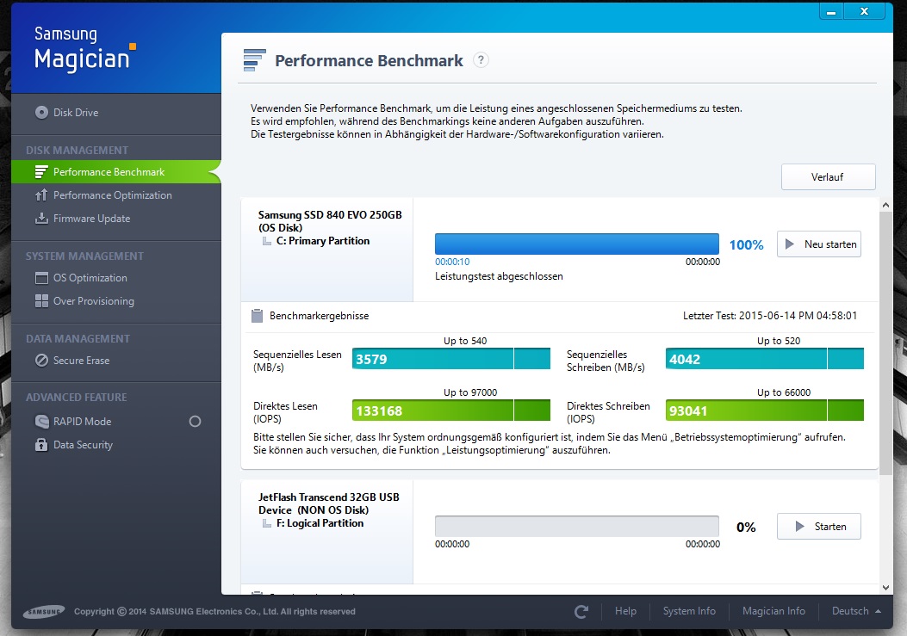This screenshot has width=907, height=636.
Task: Click the Data Security padlock icon
Action: (x=41, y=444)
